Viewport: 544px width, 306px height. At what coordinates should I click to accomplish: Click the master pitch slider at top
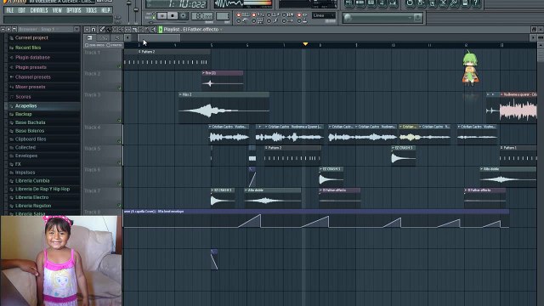136,10
